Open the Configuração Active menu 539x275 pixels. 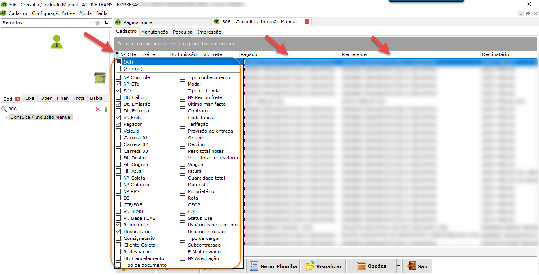tap(53, 13)
